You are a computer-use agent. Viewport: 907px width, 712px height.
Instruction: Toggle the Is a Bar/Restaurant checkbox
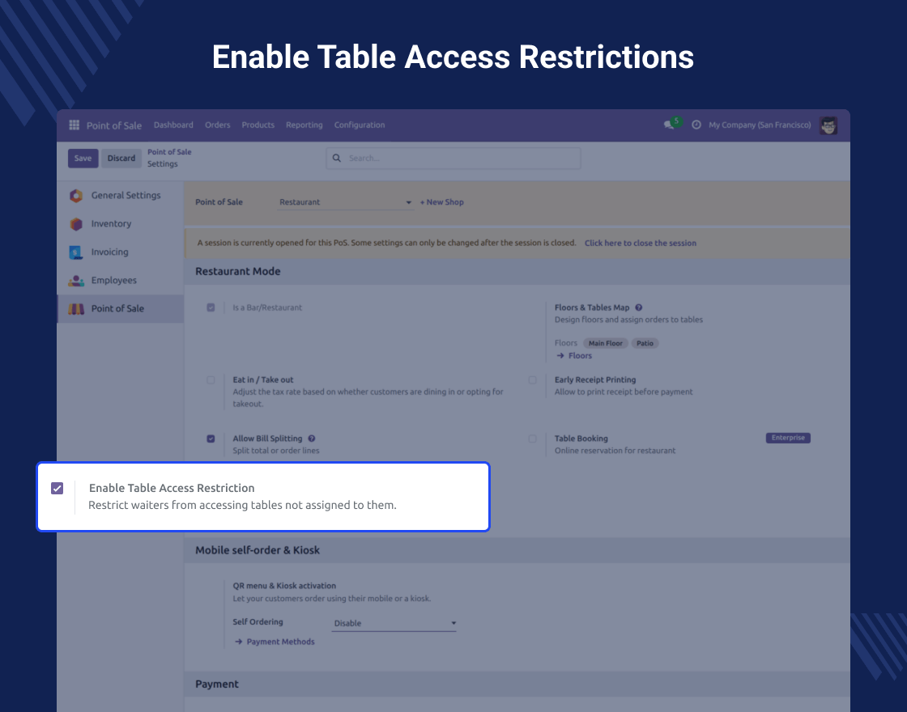(211, 307)
